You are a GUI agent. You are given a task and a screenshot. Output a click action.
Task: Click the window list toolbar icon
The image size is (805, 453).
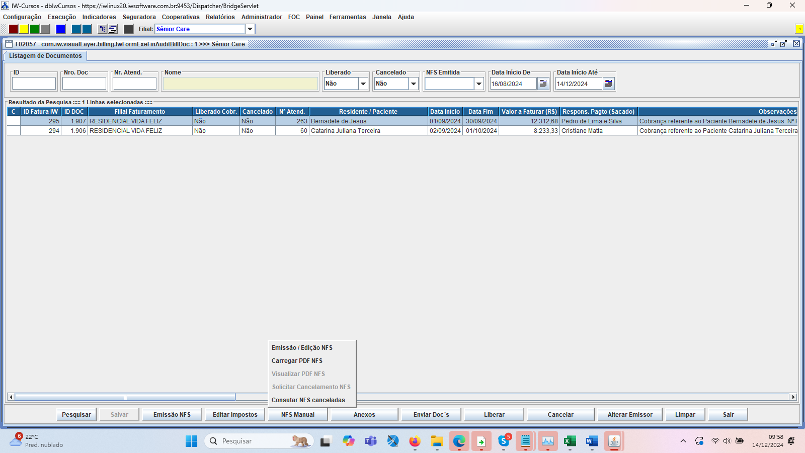(x=113, y=29)
